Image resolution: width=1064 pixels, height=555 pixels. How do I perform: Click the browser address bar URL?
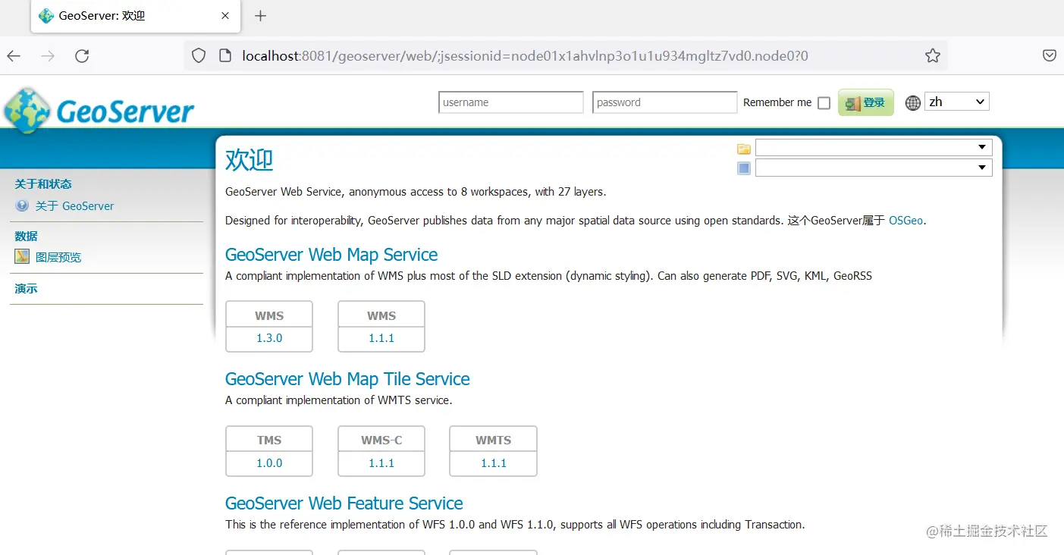(526, 55)
